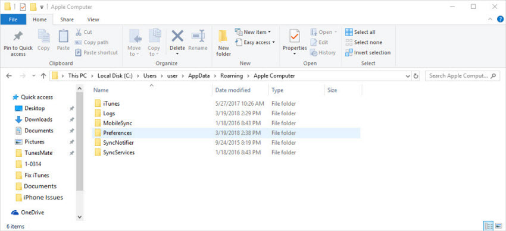Click AppData breadcrumb
Image resolution: width=506 pixels, height=231 pixels.
[x=199, y=76]
